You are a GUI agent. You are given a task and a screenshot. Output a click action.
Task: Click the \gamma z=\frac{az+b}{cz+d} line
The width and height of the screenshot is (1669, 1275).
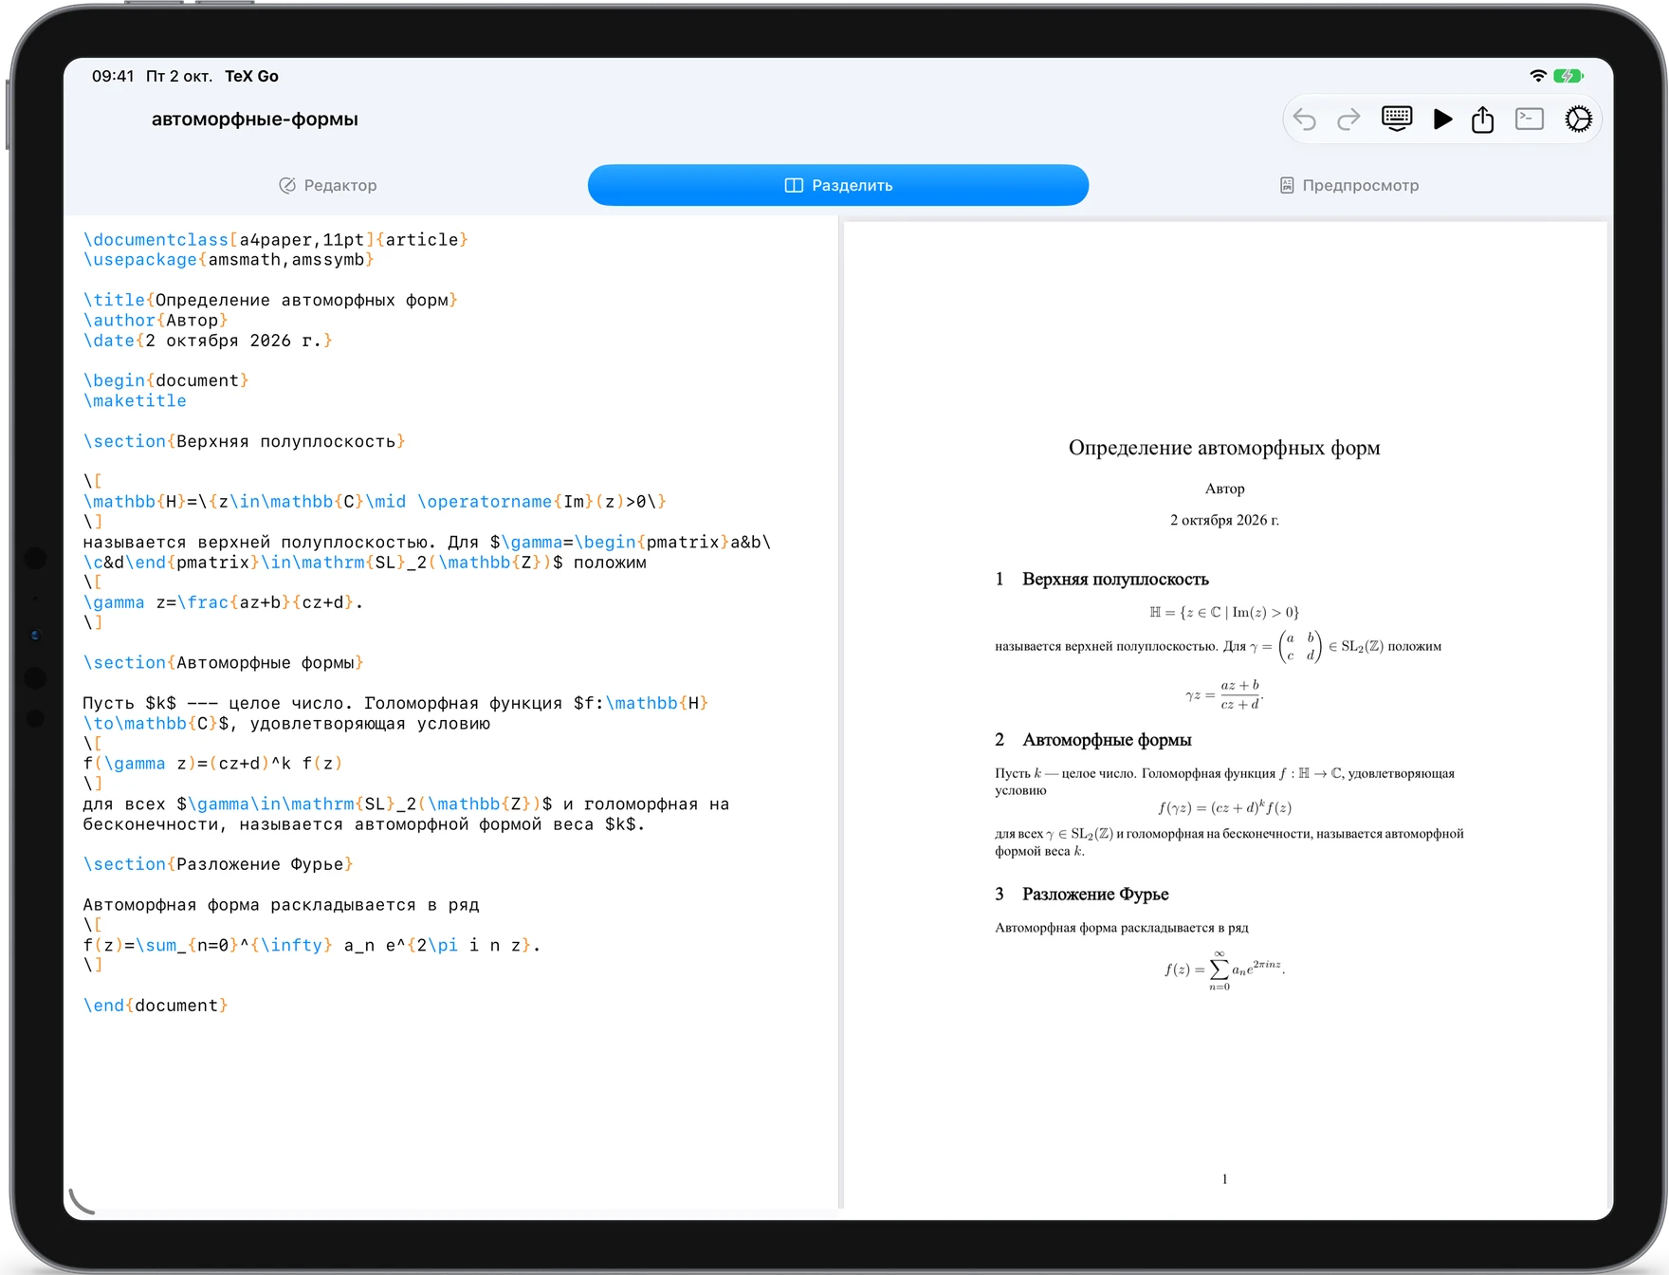(223, 602)
